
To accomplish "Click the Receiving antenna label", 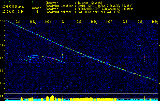I will 59,12.
